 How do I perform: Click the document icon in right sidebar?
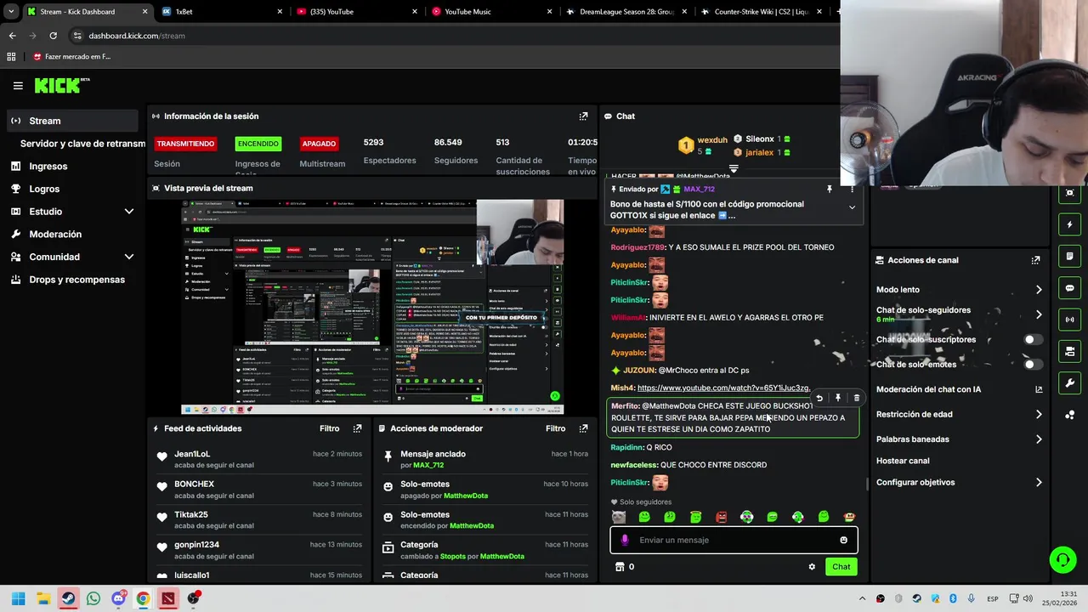pyautogui.click(x=1069, y=257)
